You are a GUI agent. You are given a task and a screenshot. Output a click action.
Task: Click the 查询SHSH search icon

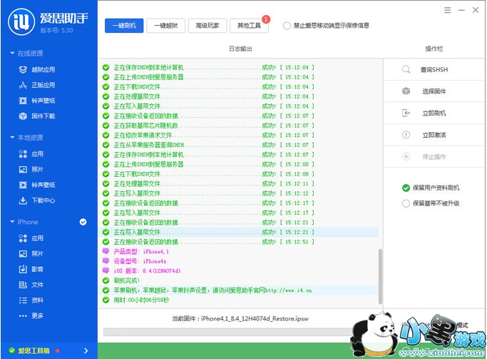[406, 69]
